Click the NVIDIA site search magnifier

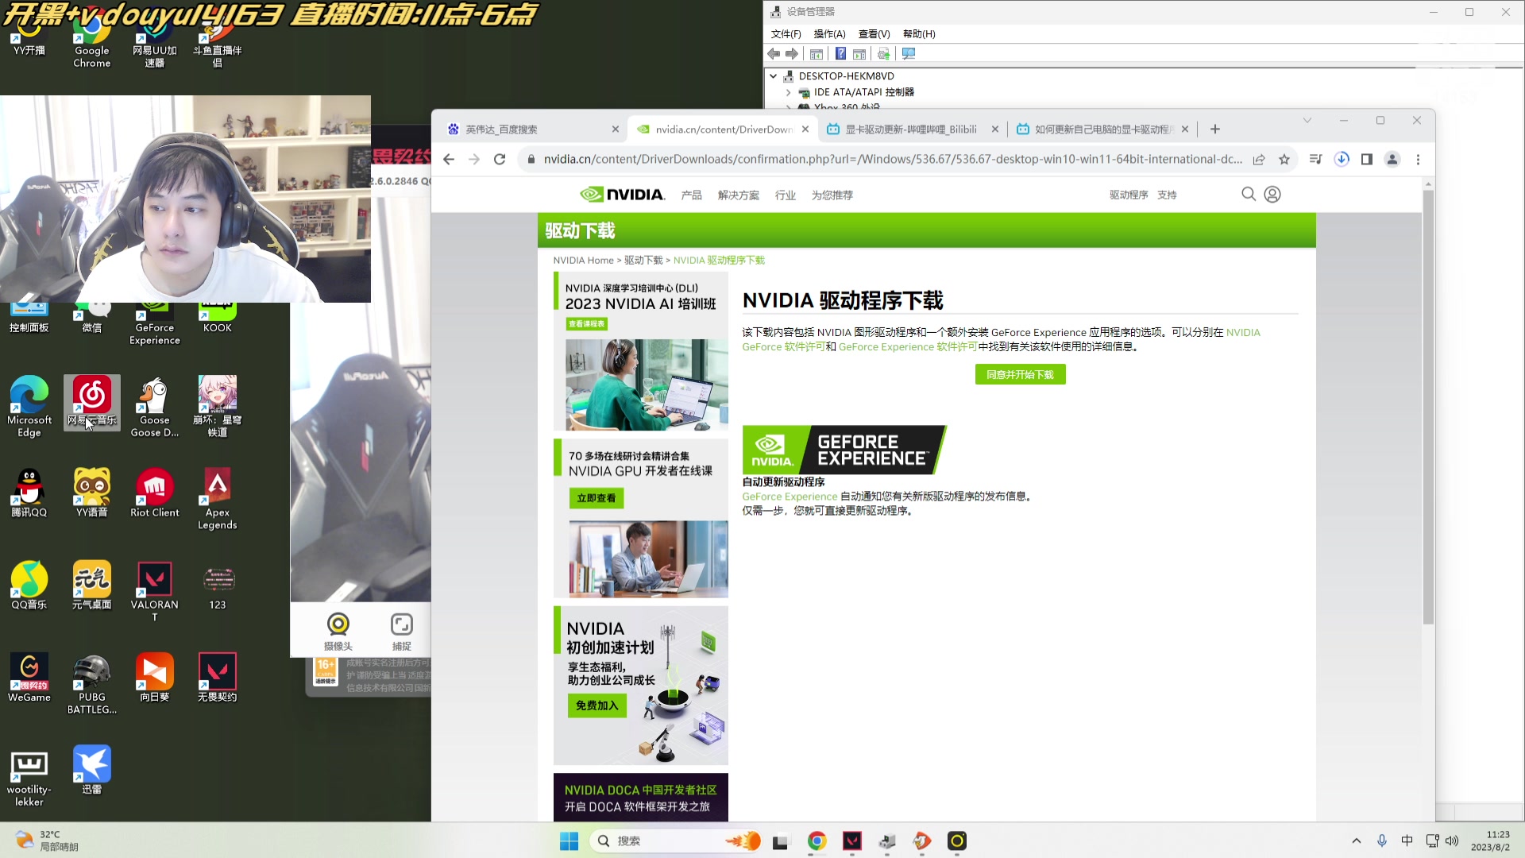point(1249,195)
